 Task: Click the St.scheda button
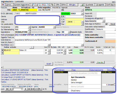point(89,5)
